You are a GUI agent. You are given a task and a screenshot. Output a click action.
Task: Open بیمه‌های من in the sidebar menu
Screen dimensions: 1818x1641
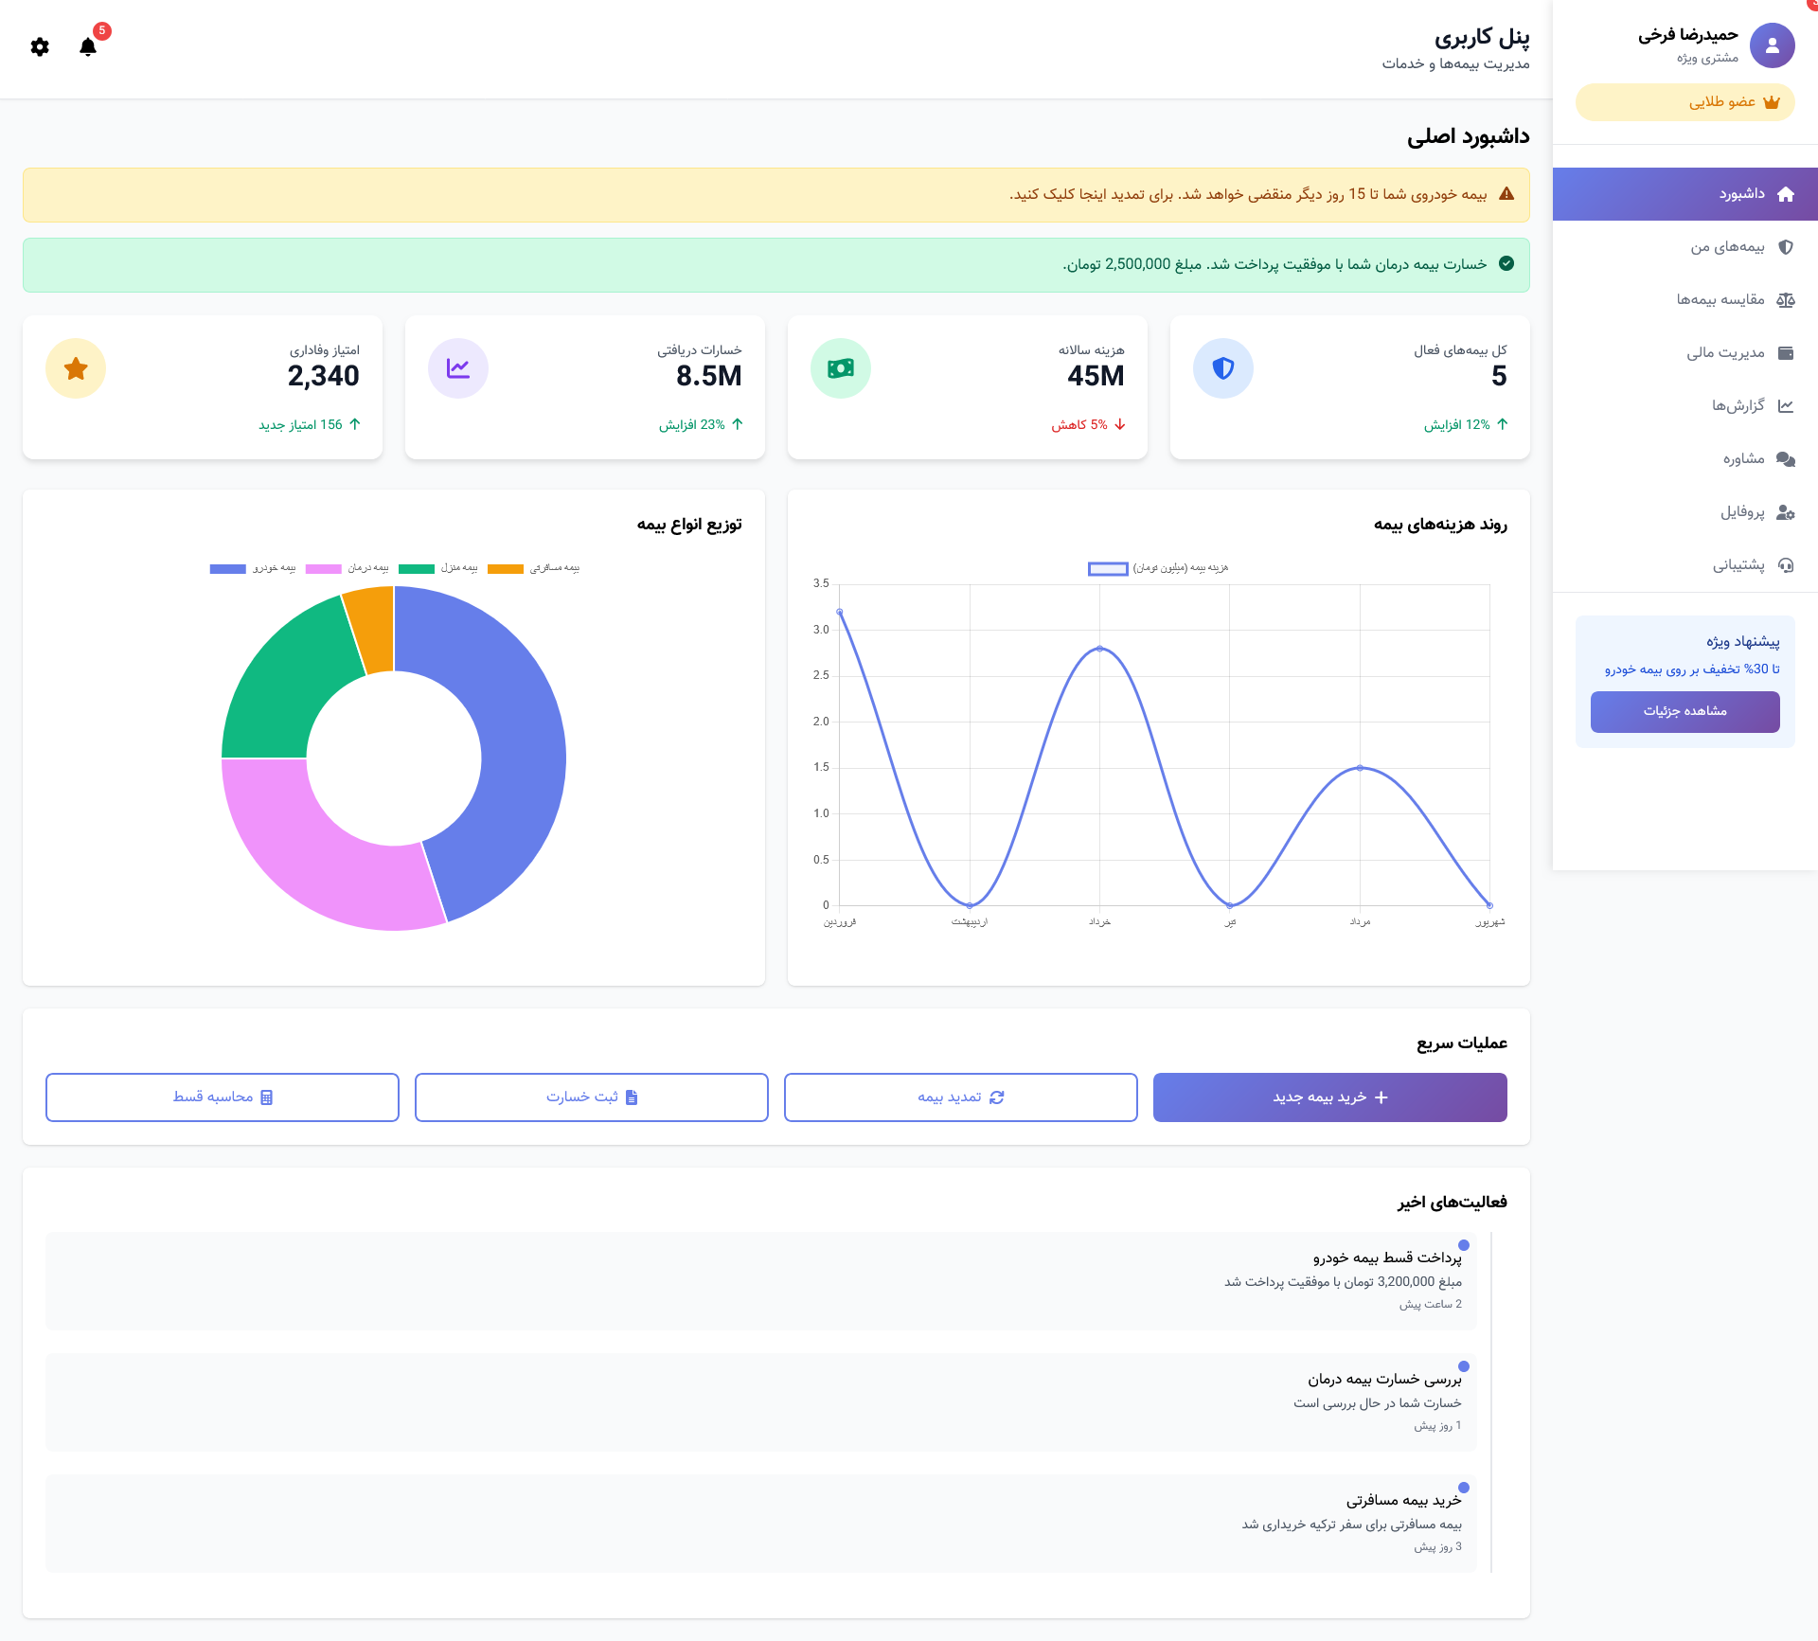point(1728,246)
